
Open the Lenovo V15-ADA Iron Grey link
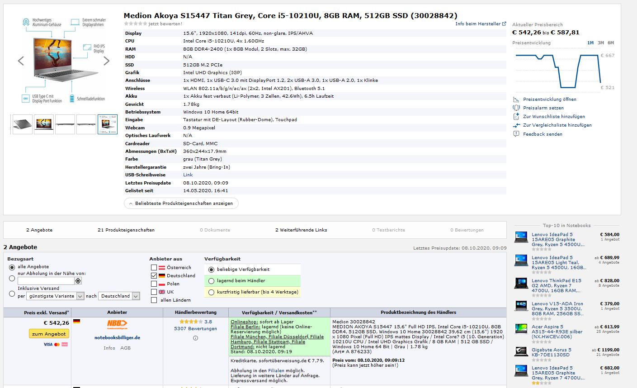click(557, 308)
